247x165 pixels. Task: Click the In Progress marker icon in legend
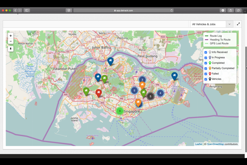click(x=210, y=57)
